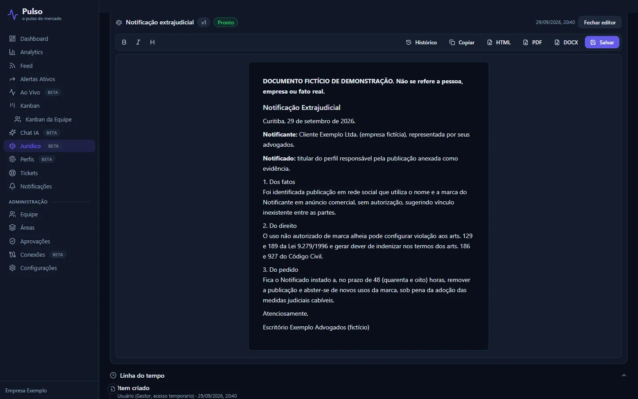This screenshot has width=638, height=399.
Task: Apply heading format with H button
Action: (x=152, y=42)
